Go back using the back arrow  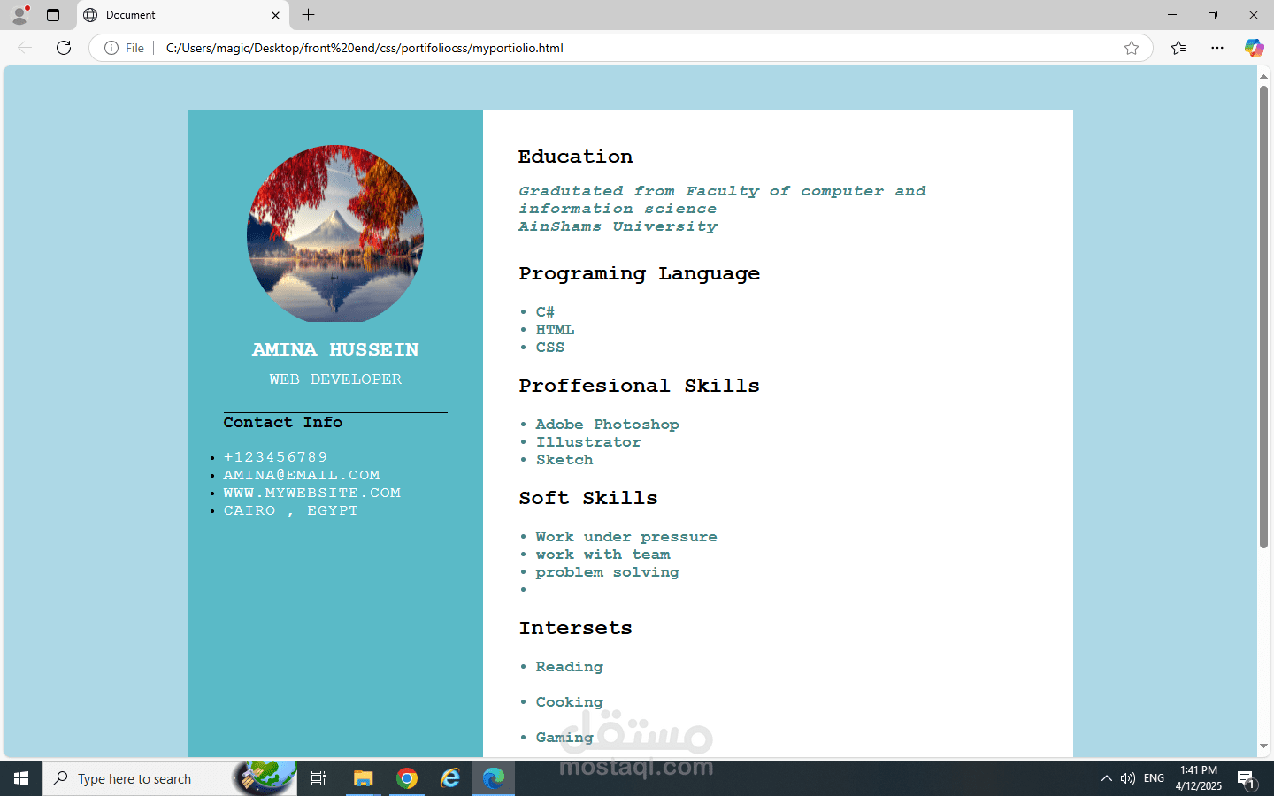click(25, 48)
